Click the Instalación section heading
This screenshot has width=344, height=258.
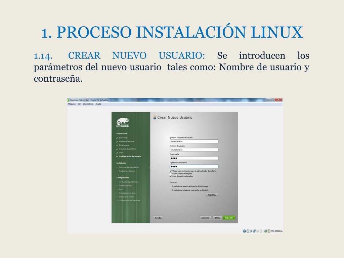click(x=121, y=163)
